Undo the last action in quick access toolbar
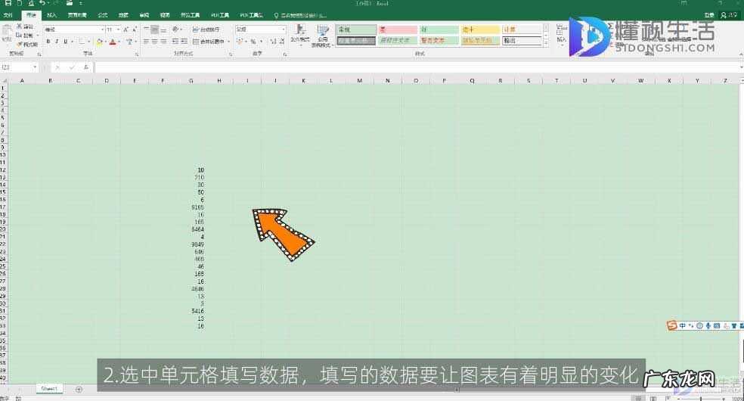The image size is (744, 401). coord(42,3)
